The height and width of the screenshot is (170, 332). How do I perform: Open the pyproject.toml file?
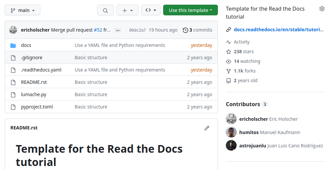point(37,107)
